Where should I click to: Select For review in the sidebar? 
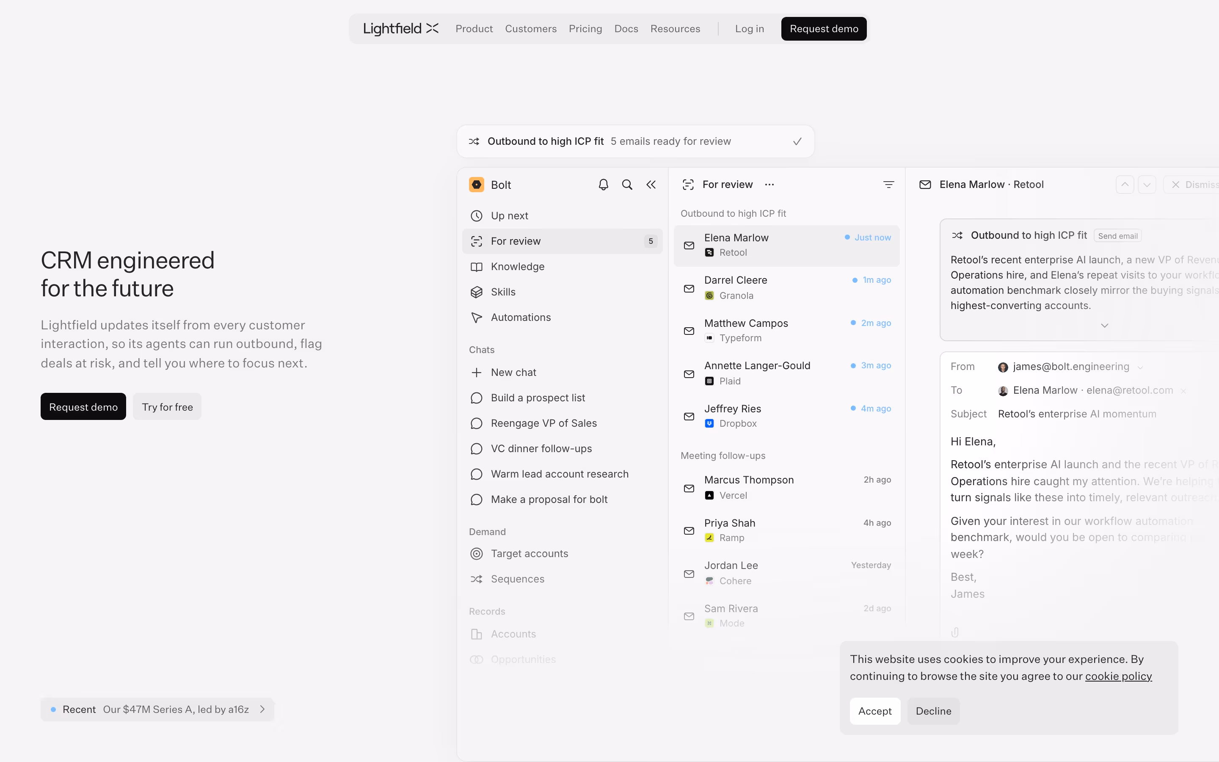tap(562, 241)
